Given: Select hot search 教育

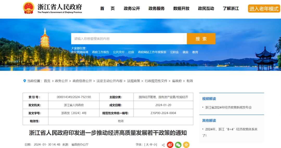Looking at the screenshot, I should click(x=195, y=52).
